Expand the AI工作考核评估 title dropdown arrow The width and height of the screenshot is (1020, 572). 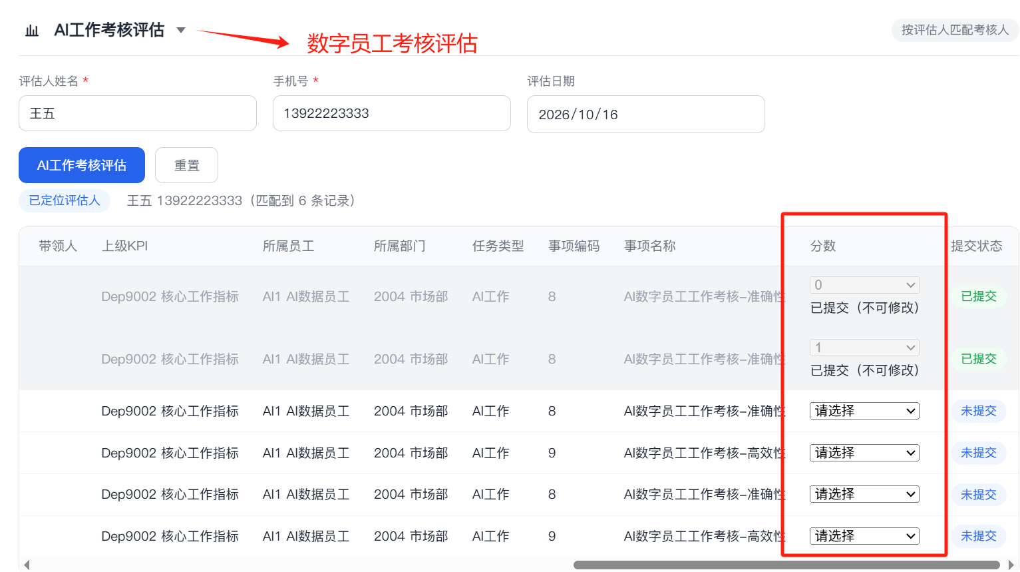point(181,30)
